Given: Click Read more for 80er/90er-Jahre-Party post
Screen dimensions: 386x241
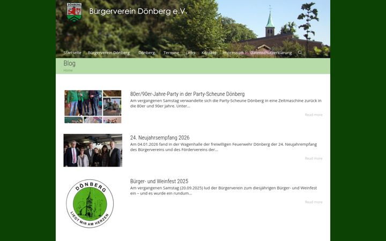Looking at the screenshot, I should 314,115.
